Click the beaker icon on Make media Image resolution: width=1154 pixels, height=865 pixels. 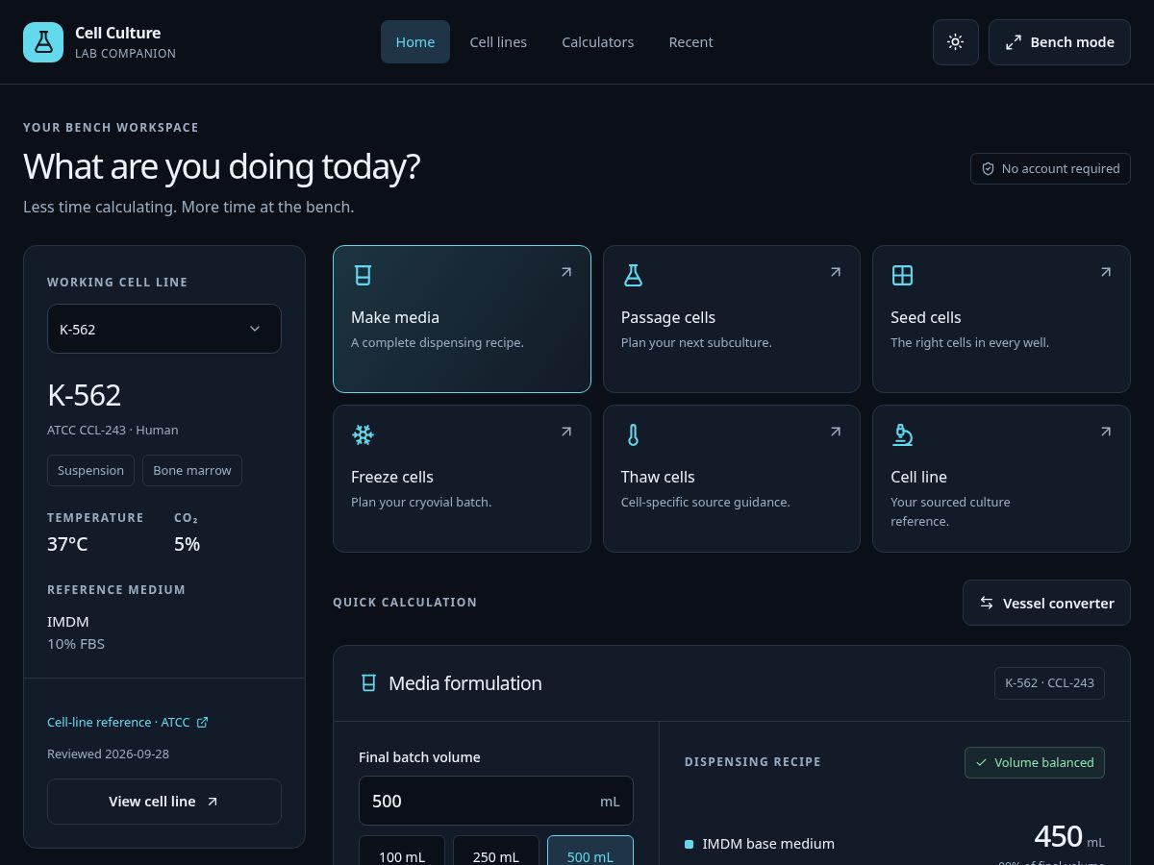click(x=363, y=275)
